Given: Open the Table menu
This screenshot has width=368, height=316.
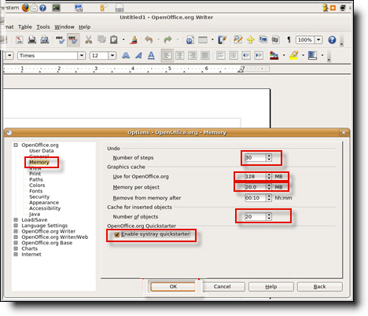Looking at the screenshot, I should [25, 27].
